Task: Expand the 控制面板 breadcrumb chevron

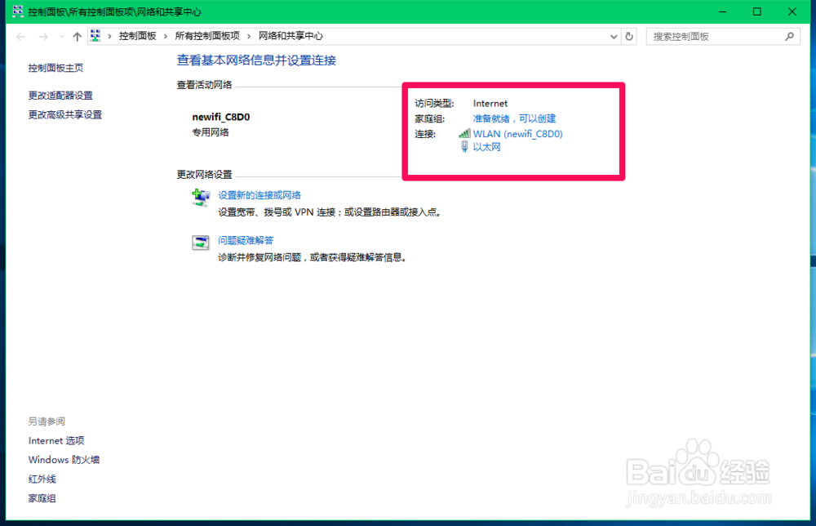Action: 163,36
